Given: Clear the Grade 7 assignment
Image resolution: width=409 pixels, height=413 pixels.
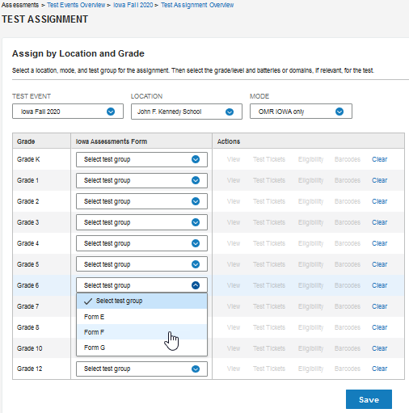Looking at the screenshot, I should pyautogui.click(x=380, y=306).
